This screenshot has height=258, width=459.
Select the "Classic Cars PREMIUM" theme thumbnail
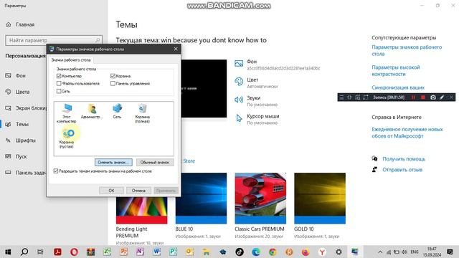click(260, 199)
